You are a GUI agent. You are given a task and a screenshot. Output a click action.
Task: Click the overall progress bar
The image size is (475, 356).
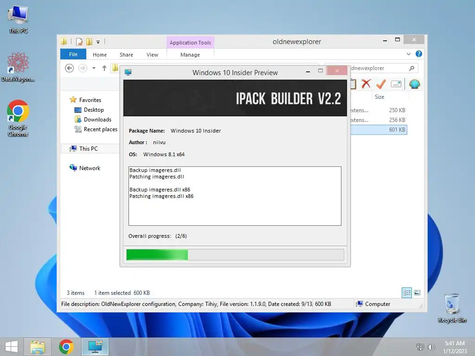tap(235, 254)
